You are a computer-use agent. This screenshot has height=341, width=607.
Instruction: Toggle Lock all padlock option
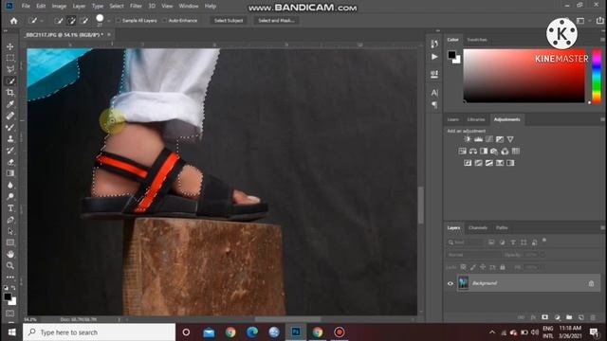(x=503, y=267)
